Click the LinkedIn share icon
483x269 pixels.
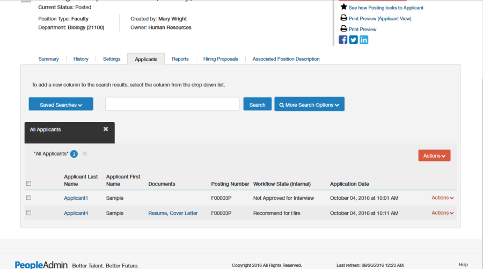click(364, 40)
